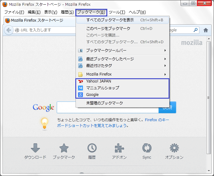Click the 最近ブックマークしたページ icon
The image size is (214, 176).
pyautogui.click(x=80, y=59)
